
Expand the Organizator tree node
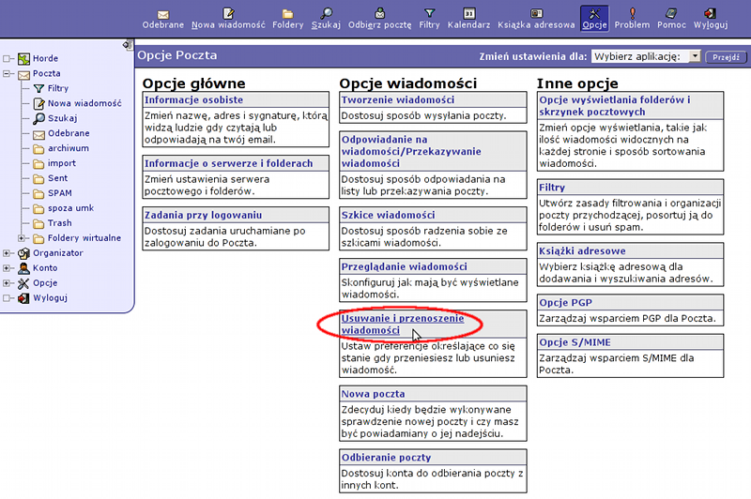(7, 253)
